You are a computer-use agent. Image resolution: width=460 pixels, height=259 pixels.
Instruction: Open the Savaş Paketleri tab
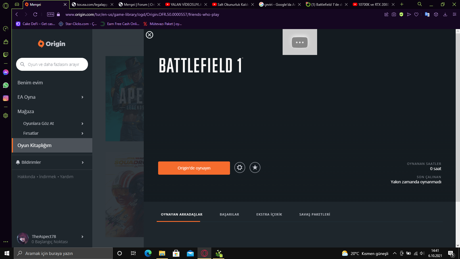pyautogui.click(x=315, y=214)
